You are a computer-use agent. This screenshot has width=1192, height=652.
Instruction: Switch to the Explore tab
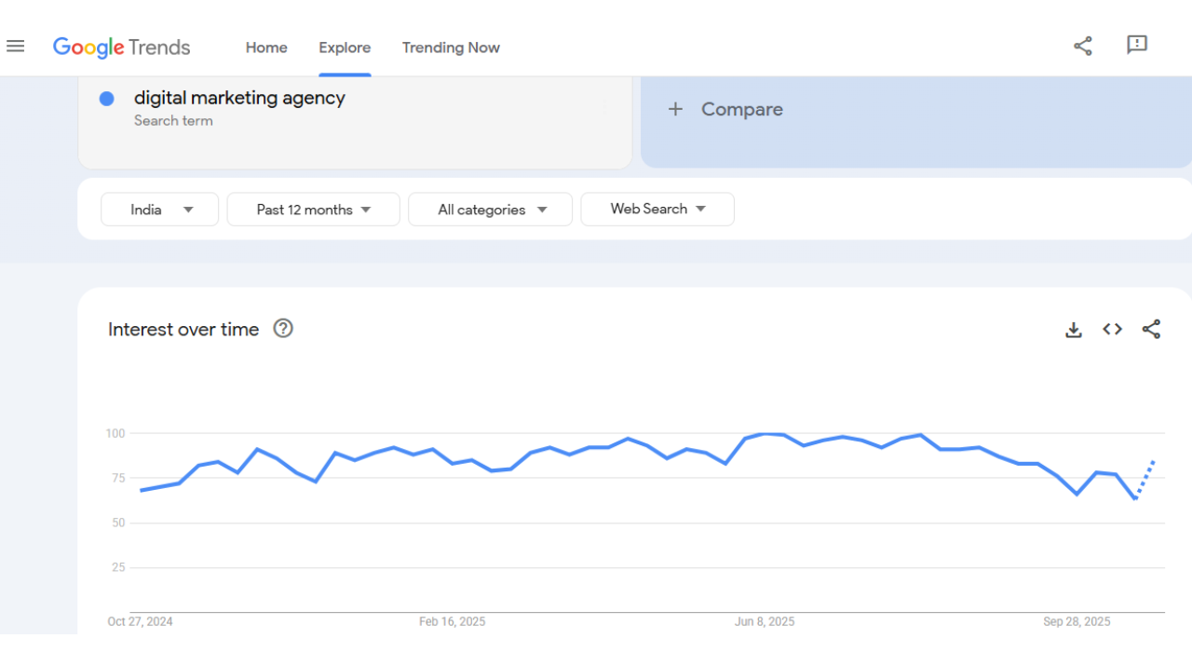(x=345, y=47)
